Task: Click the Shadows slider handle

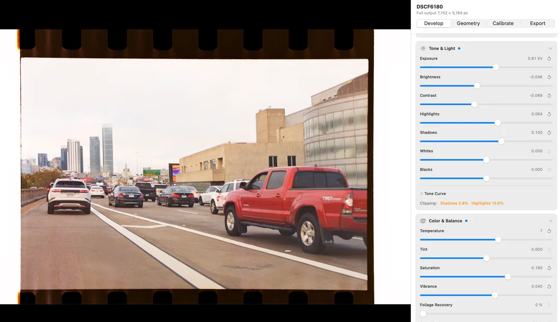Action: (501, 142)
